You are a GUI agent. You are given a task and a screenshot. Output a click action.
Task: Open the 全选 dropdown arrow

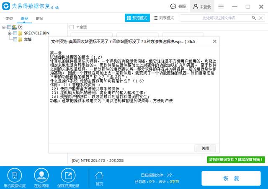coord(77,27)
